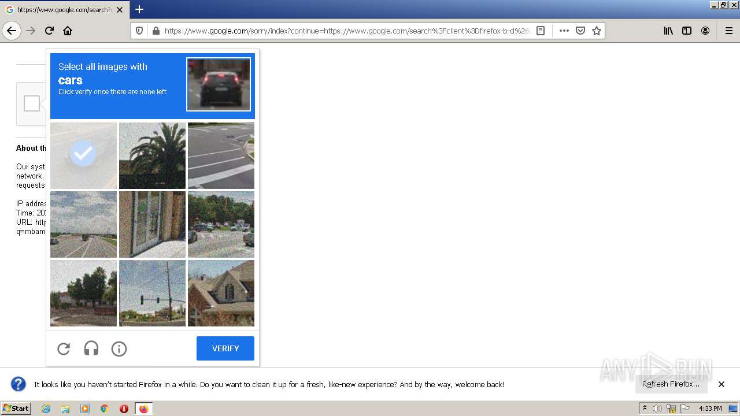Launch Internet Explorer from taskbar
The width and height of the screenshot is (740, 416).
(x=46, y=408)
